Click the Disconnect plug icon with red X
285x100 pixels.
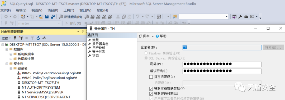(x=21, y=38)
